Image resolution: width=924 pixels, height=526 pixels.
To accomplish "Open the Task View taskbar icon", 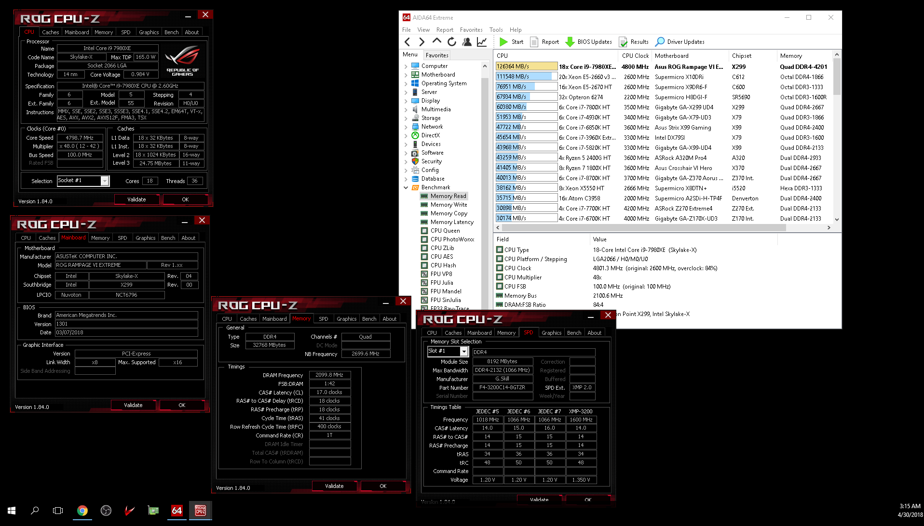I will [58, 511].
